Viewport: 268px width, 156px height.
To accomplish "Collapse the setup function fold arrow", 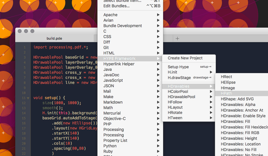I will pos(28,98).
